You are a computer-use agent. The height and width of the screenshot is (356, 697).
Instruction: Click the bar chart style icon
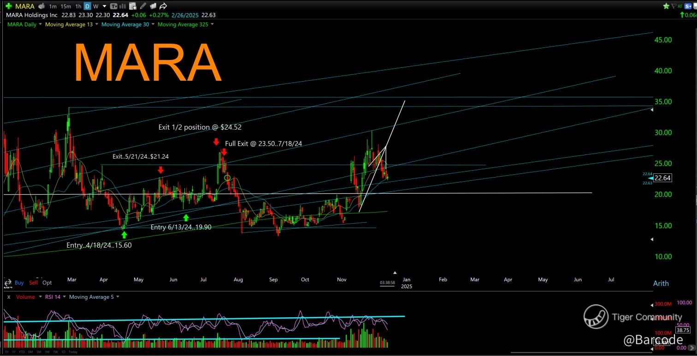[x=123, y=6]
